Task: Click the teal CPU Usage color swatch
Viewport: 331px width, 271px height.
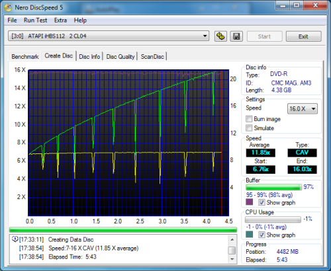Action: (250, 235)
